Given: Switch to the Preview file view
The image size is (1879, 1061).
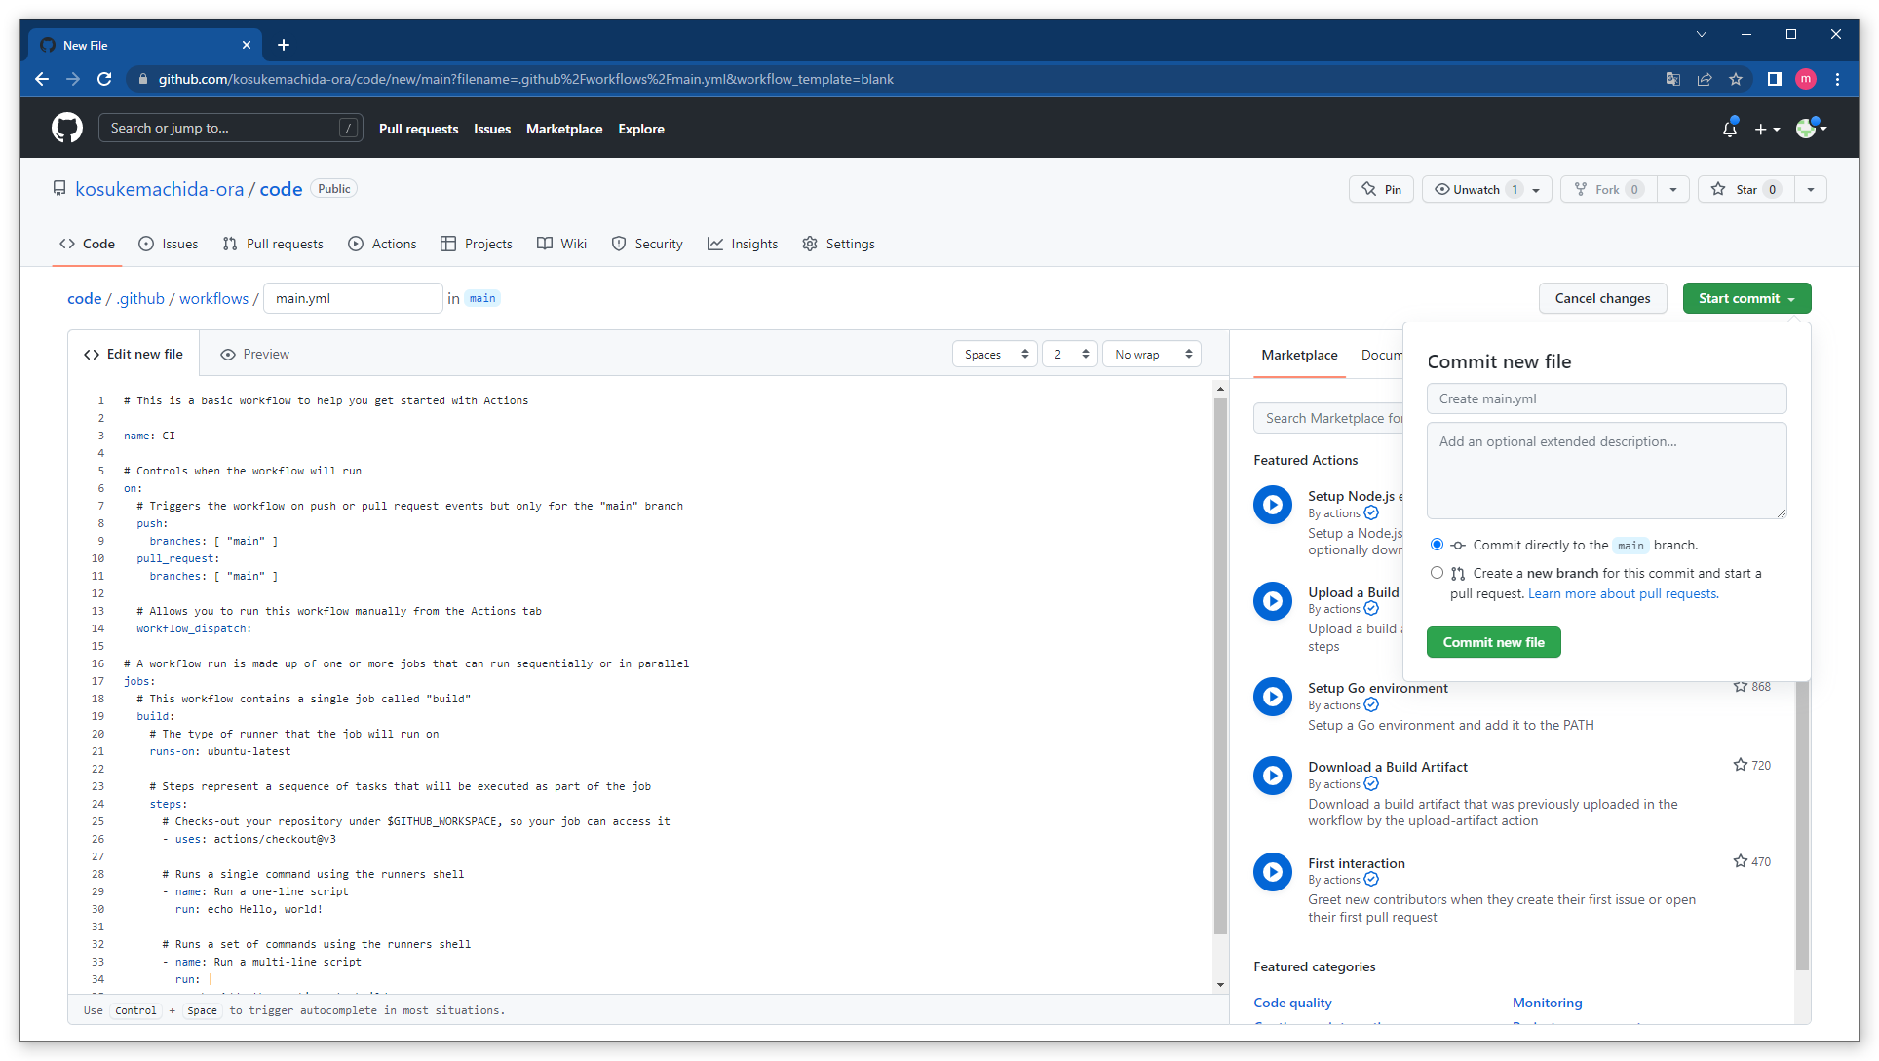Looking at the screenshot, I should (x=254, y=355).
